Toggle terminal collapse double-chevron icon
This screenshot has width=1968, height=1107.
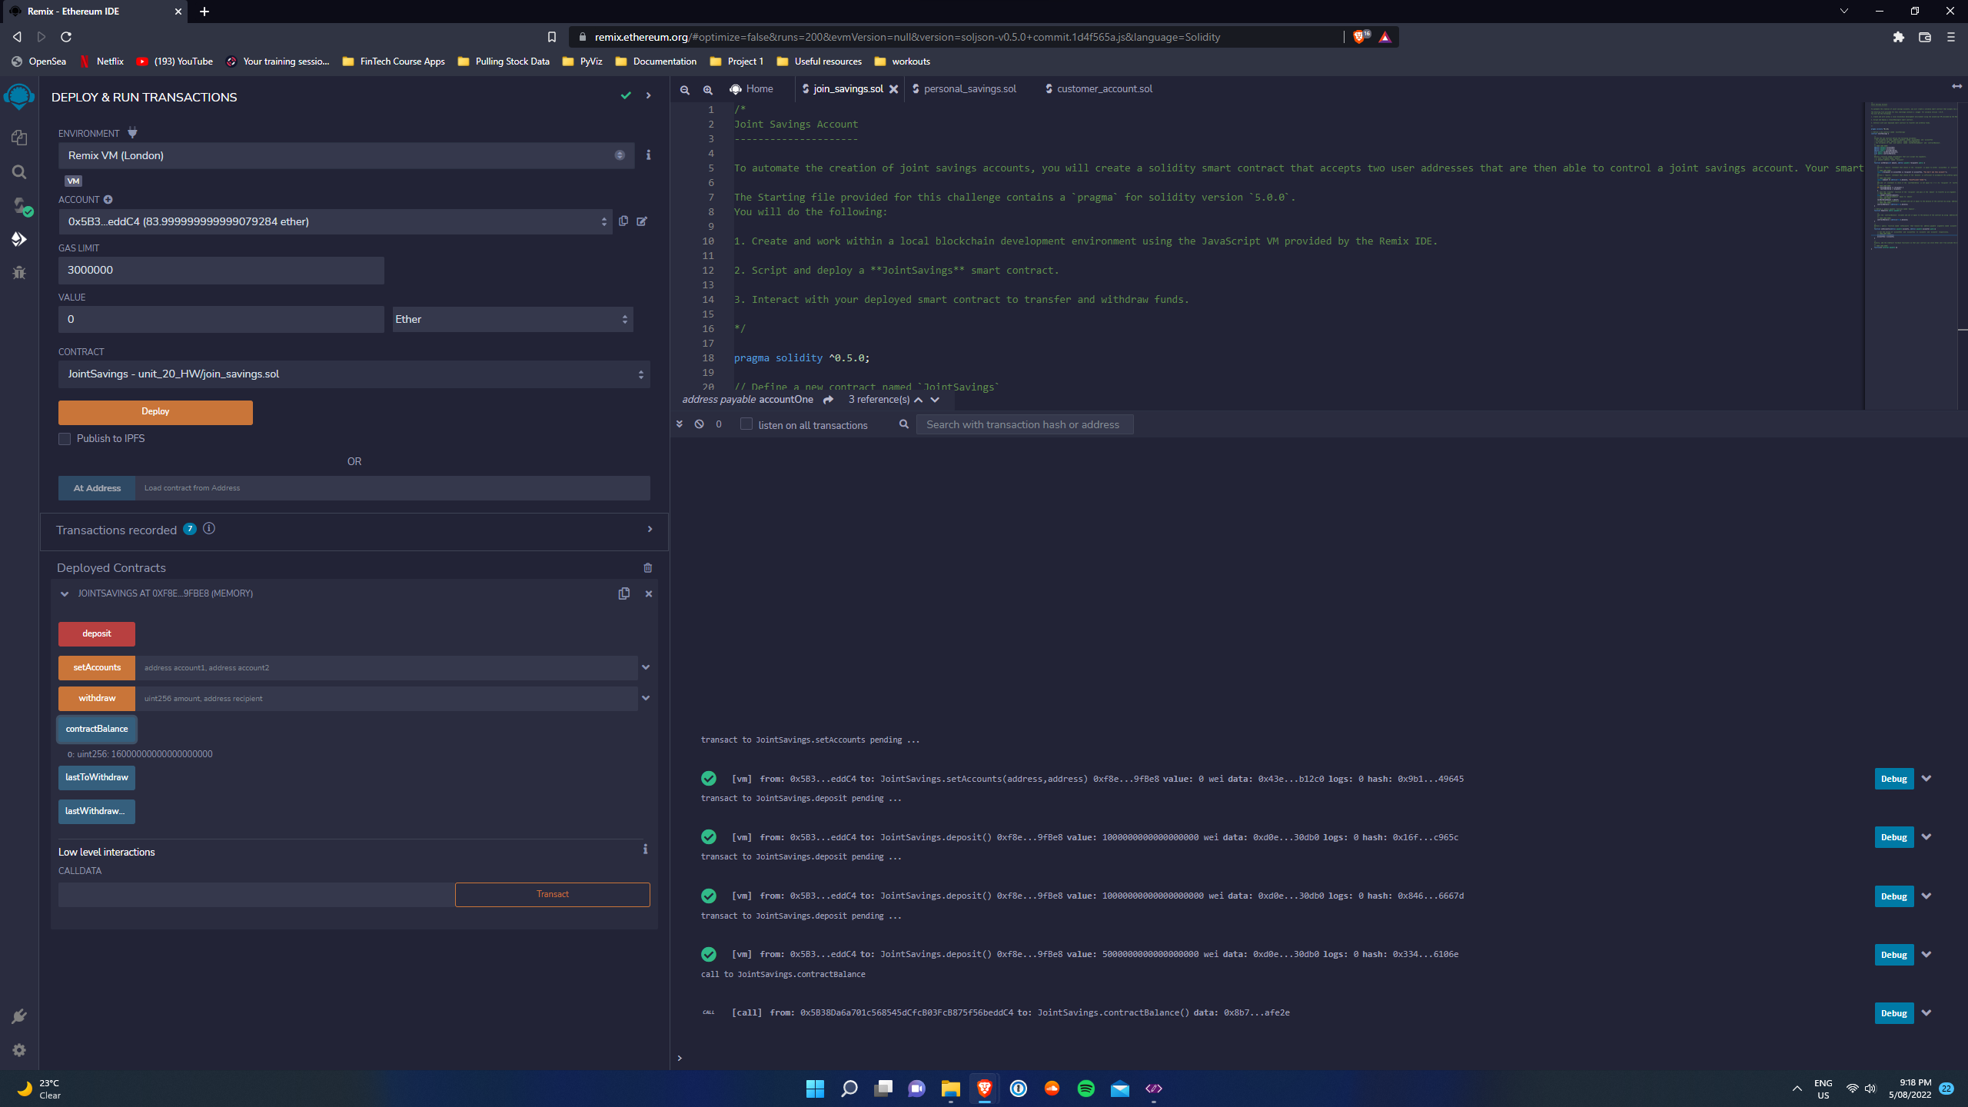point(679,424)
